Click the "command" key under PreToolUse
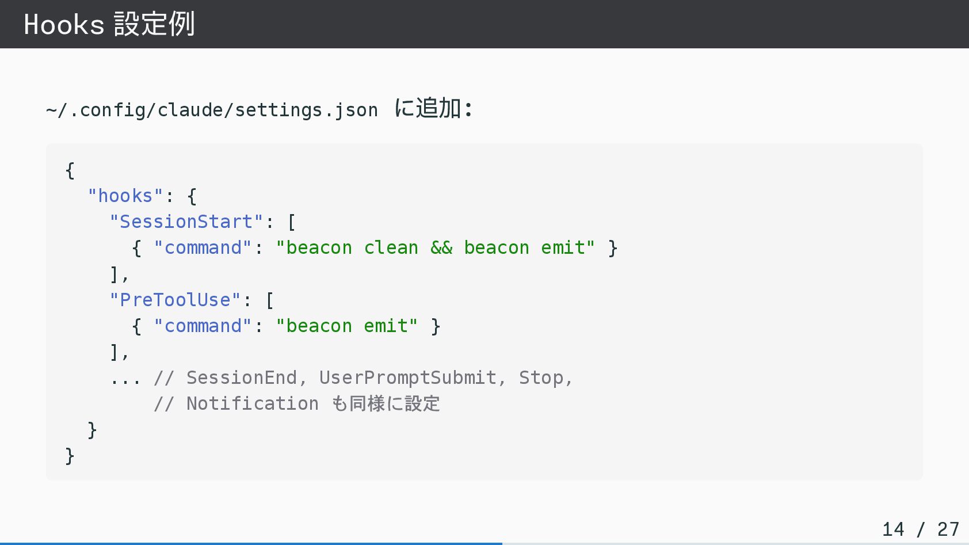969x545 pixels. (x=203, y=326)
